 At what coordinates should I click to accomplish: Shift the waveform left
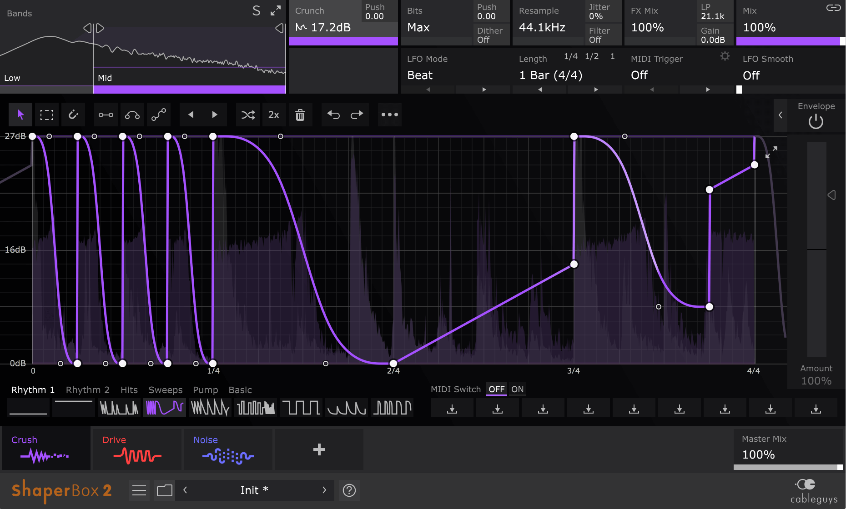click(191, 115)
